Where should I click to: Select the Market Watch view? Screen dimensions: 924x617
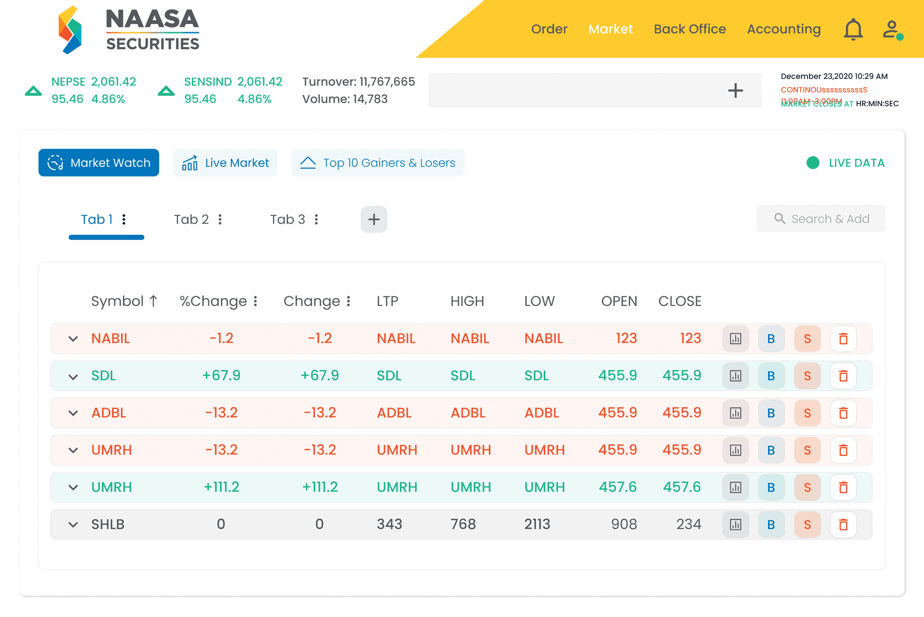pyautogui.click(x=99, y=163)
